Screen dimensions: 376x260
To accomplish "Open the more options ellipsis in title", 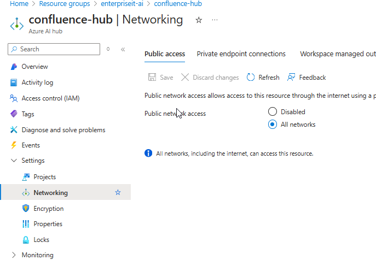I will (215, 20).
